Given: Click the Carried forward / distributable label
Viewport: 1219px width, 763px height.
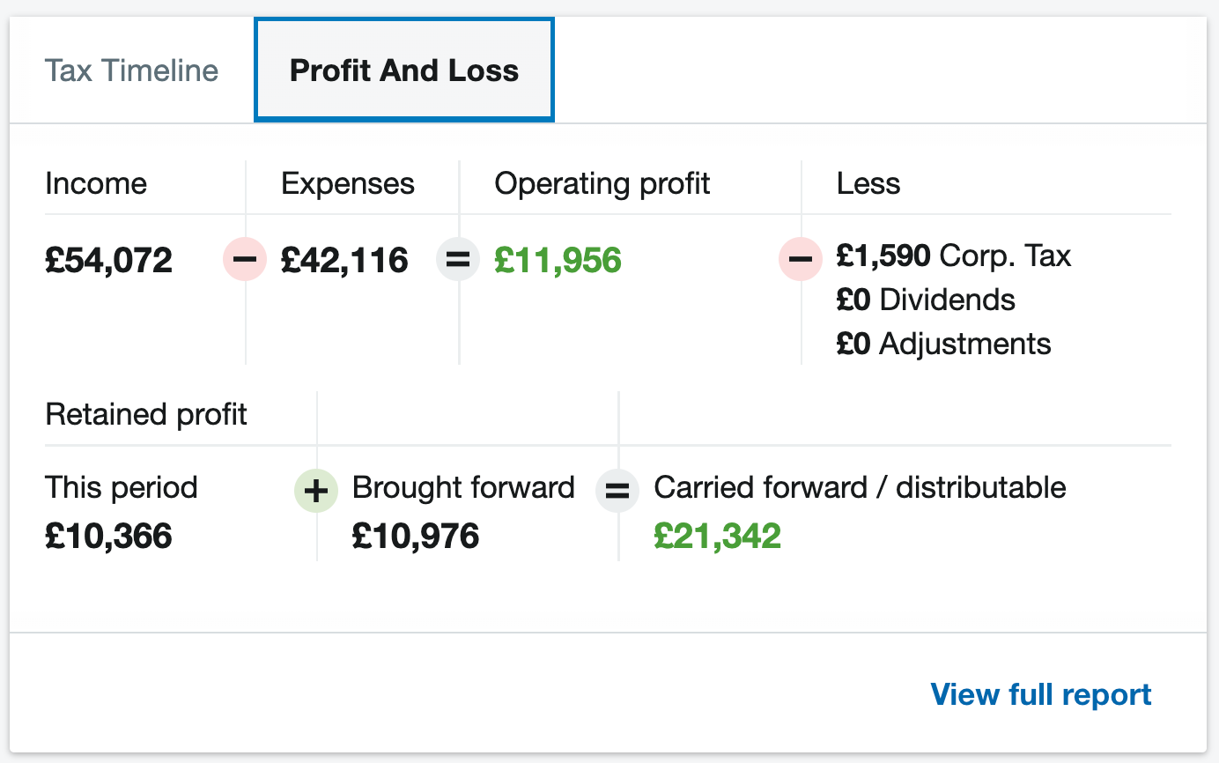Looking at the screenshot, I should click(860, 487).
